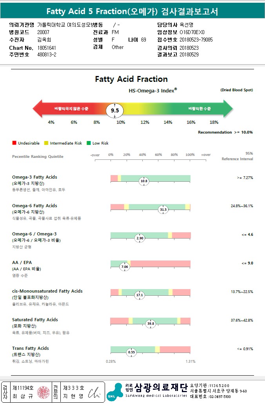Viewport: 265px width, 407px height.
Task: Click the Chart No. 18051641 value
Action: tap(47, 48)
